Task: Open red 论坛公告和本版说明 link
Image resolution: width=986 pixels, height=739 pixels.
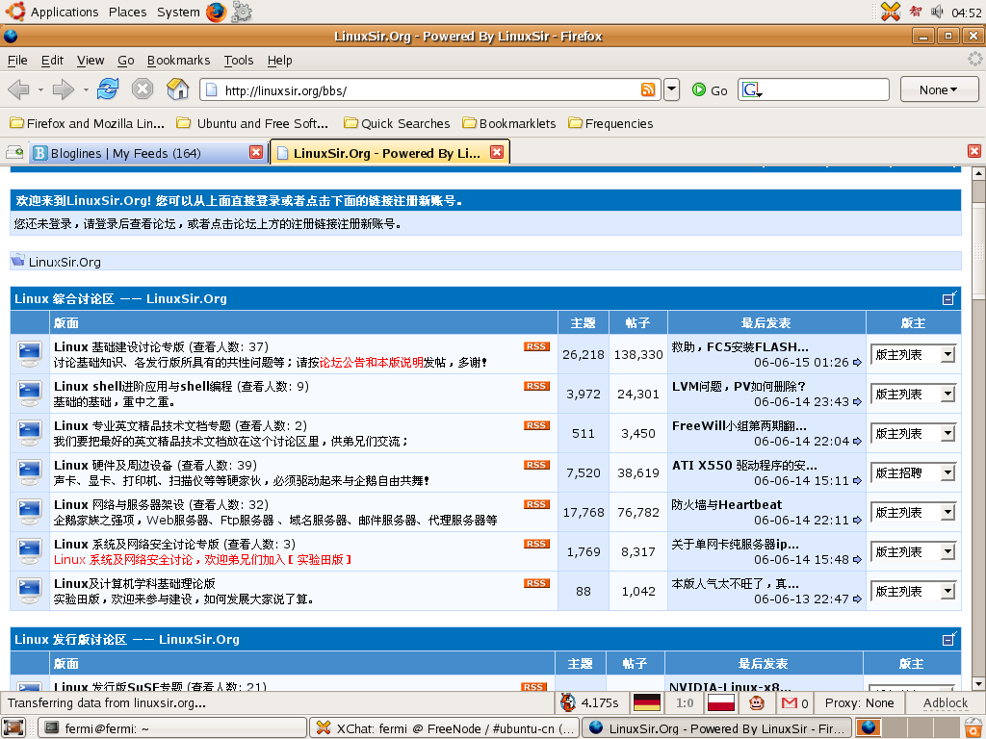Action: 372,363
